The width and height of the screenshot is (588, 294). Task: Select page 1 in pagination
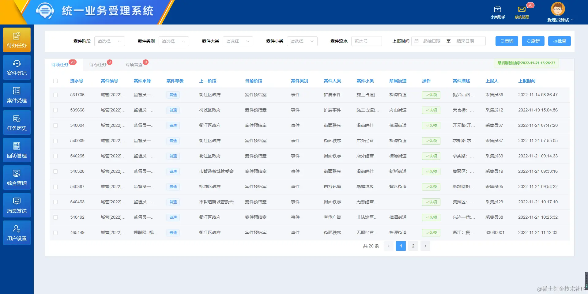click(x=401, y=246)
